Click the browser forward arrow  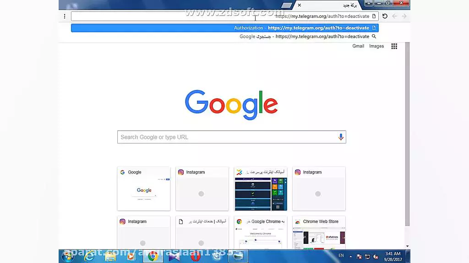pos(404,16)
